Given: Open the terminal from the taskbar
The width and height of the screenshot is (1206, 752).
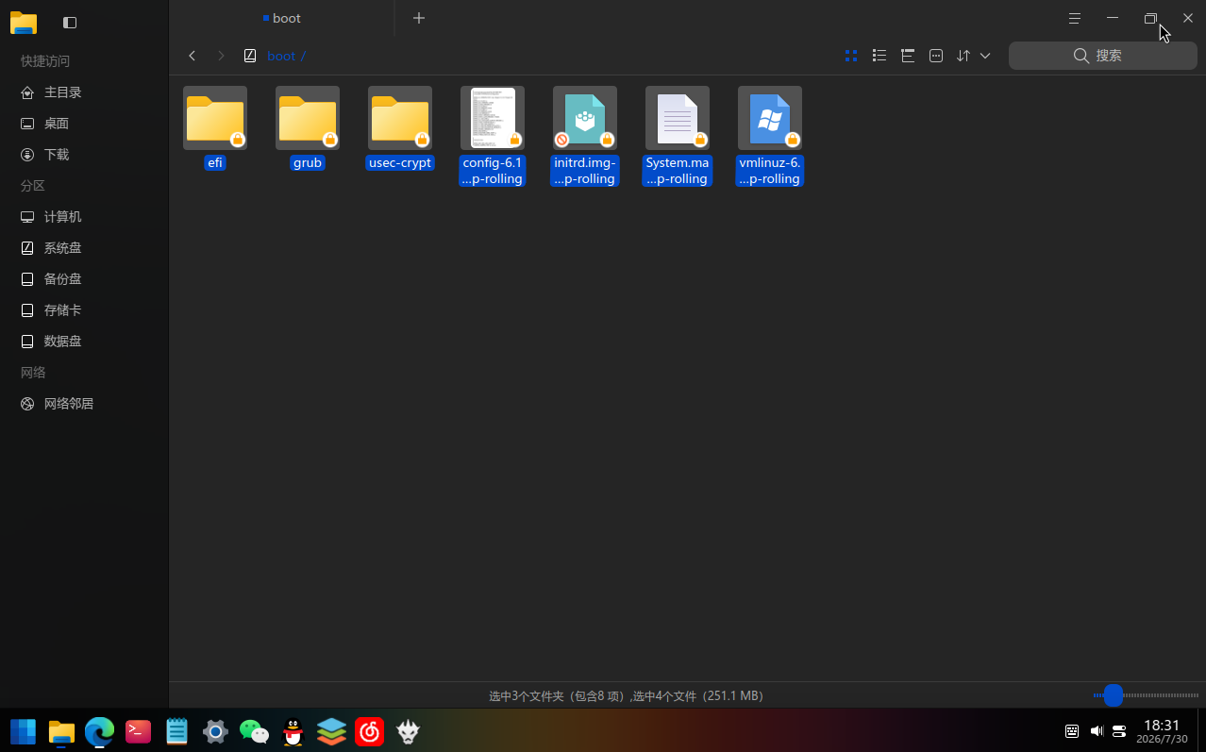Looking at the screenshot, I should 139,731.
